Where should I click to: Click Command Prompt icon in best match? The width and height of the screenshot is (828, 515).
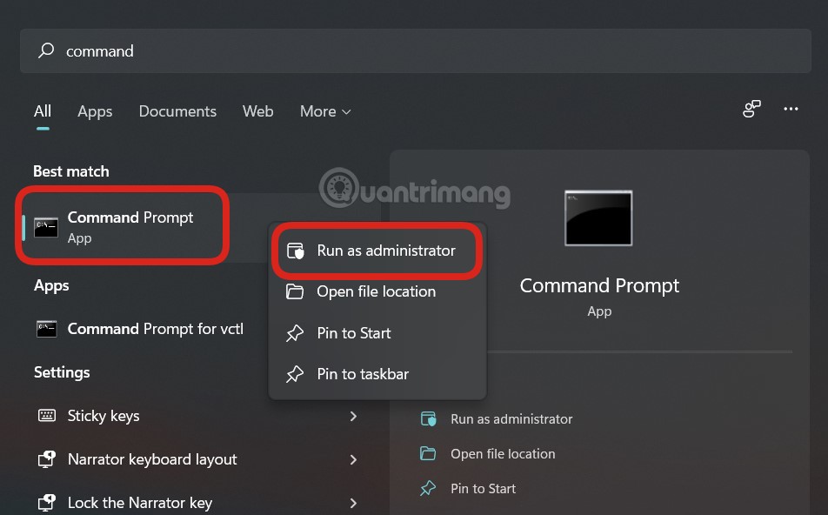(x=46, y=227)
